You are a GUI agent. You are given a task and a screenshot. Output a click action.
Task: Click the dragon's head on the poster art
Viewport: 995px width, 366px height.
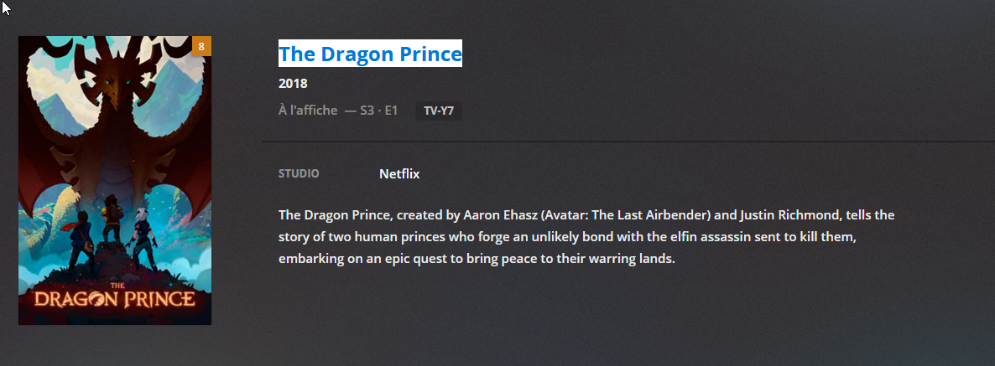click(112, 86)
